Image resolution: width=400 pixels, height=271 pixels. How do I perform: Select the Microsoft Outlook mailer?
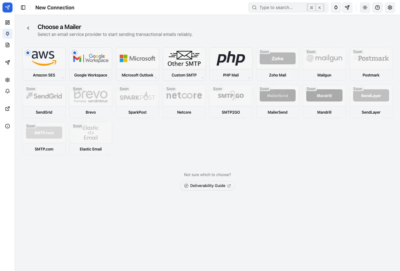pyautogui.click(x=137, y=64)
